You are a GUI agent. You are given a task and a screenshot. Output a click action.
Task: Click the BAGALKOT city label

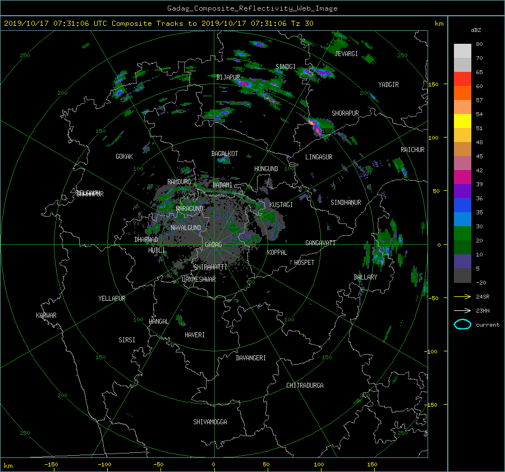click(x=224, y=154)
